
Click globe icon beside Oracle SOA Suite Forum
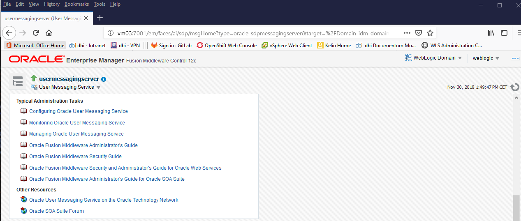click(x=24, y=211)
